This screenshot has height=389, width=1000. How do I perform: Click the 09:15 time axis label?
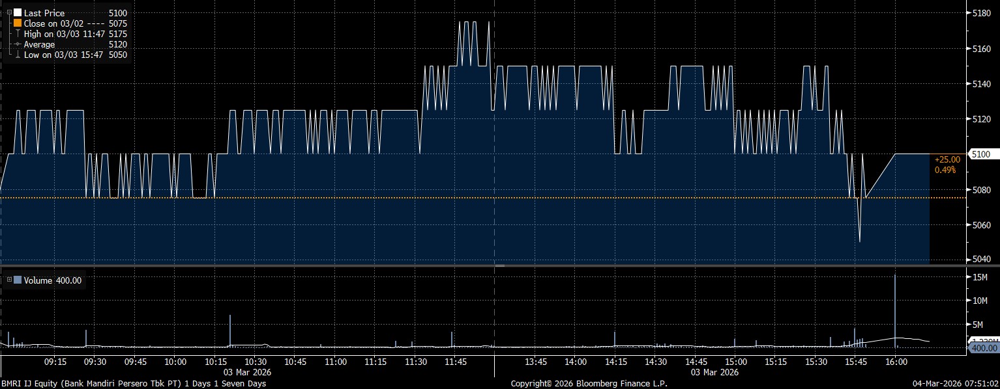pyautogui.click(x=55, y=362)
